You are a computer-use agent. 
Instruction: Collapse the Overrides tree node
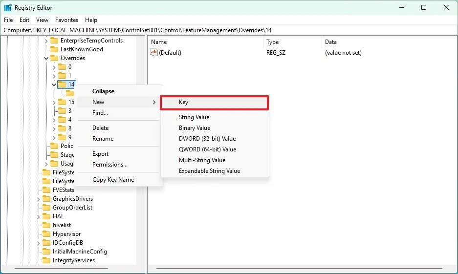click(46, 58)
